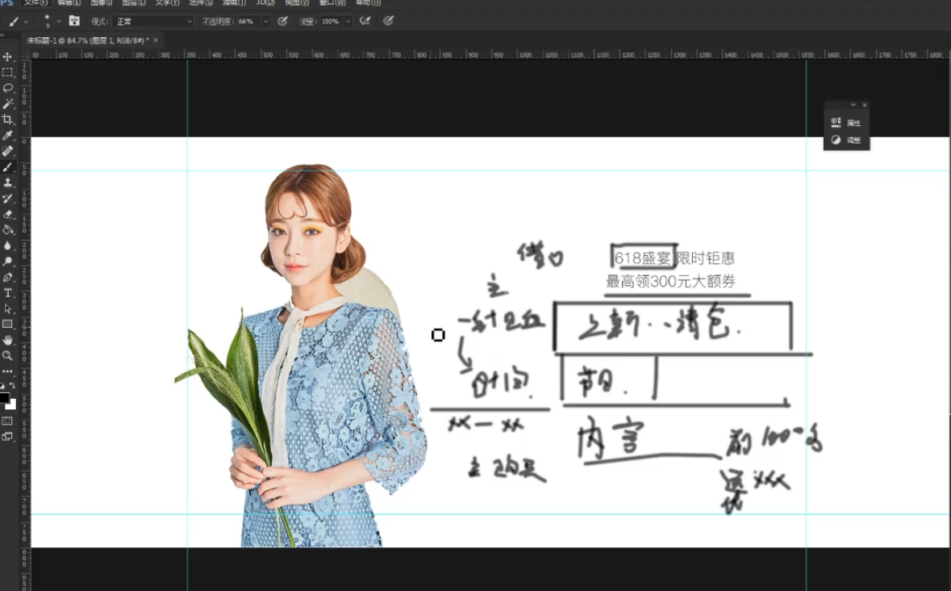Select the Move tool
The width and height of the screenshot is (951, 591).
point(8,57)
